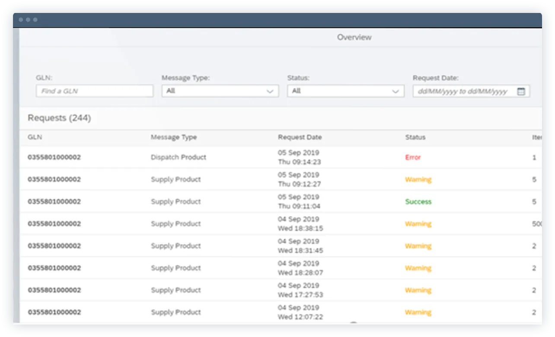
Task: Sort by the Status column header
Action: [x=415, y=137]
